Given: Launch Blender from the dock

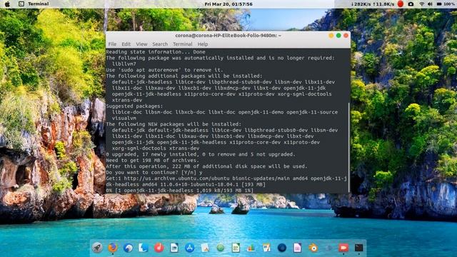Looking at the screenshot, I should tap(313, 248).
